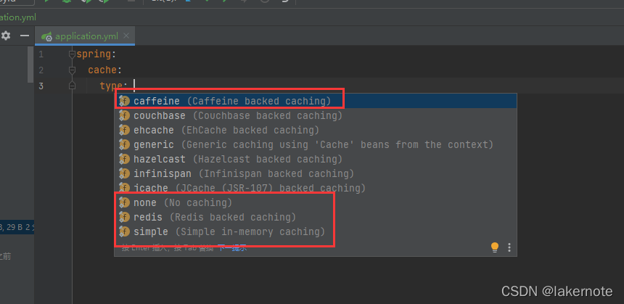Hide the project tool window with minus icon

[x=25, y=36]
